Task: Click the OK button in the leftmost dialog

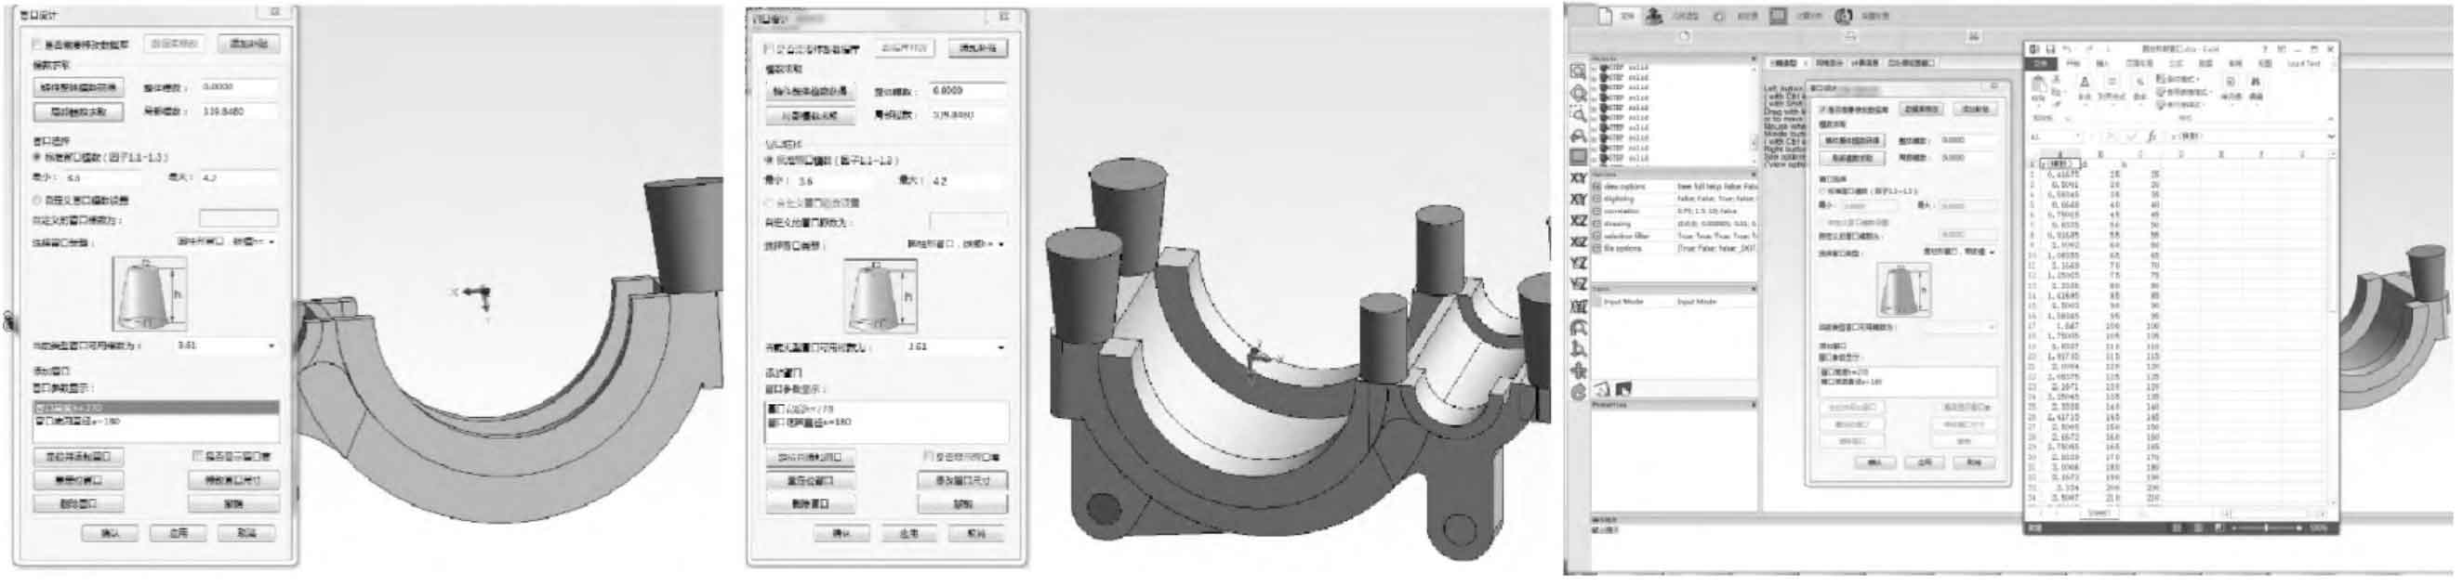Action: tap(110, 532)
